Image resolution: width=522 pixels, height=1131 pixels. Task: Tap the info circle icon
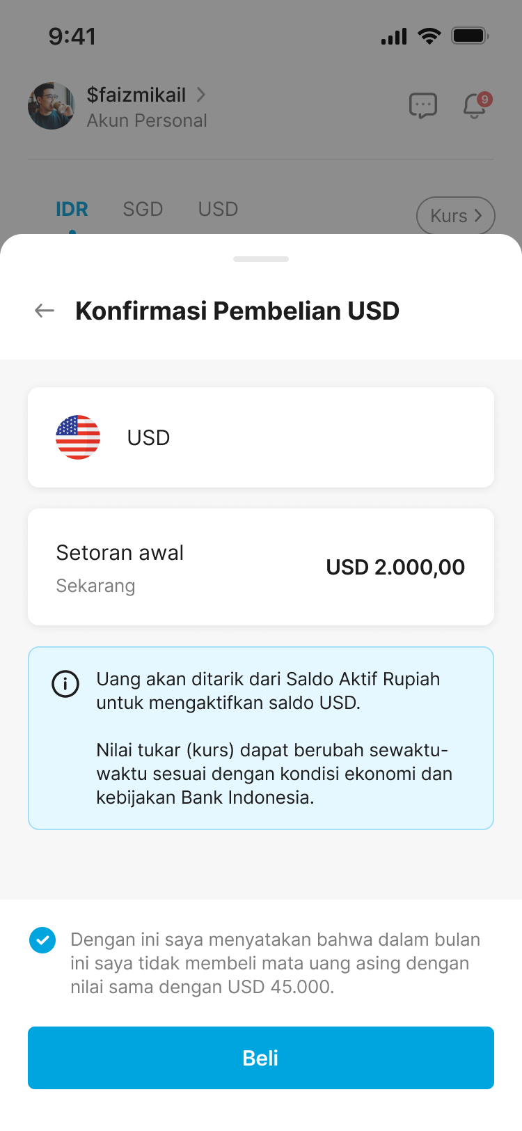coord(65,684)
